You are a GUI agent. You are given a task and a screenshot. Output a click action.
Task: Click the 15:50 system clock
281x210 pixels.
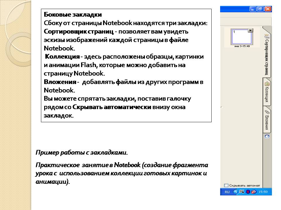tap(263, 192)
